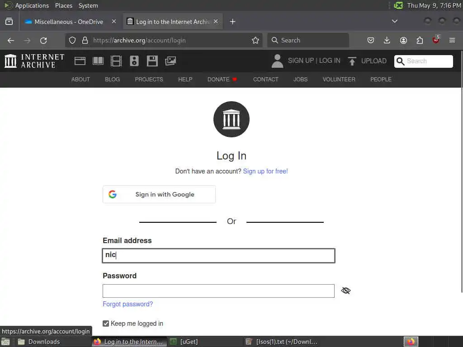Open the Applications menu
Screen dimensions: 463x347
[x=32, y=5]
